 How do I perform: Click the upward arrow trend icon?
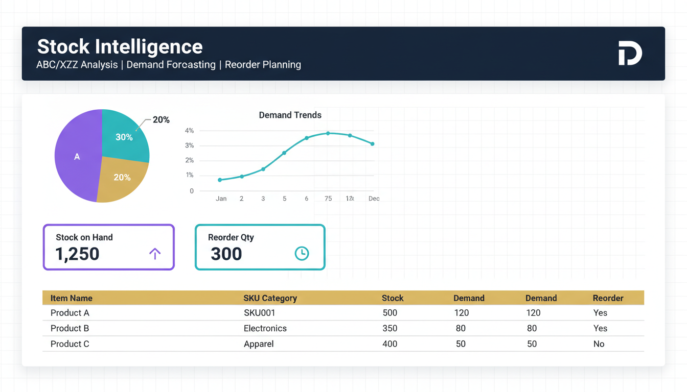pyautogui.click(x=155, y=253)
